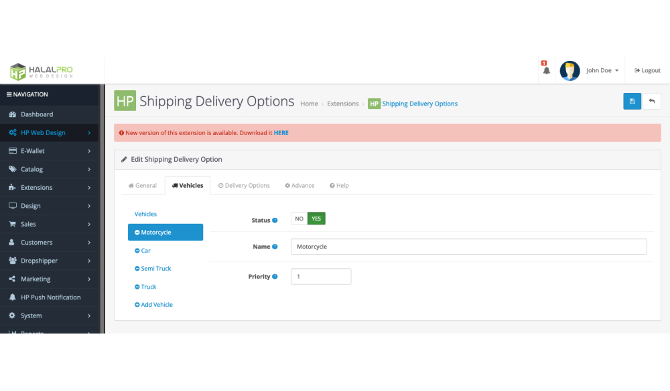Expand the Extensions sidebar menu
670x391 pixels.
point(49,188)
